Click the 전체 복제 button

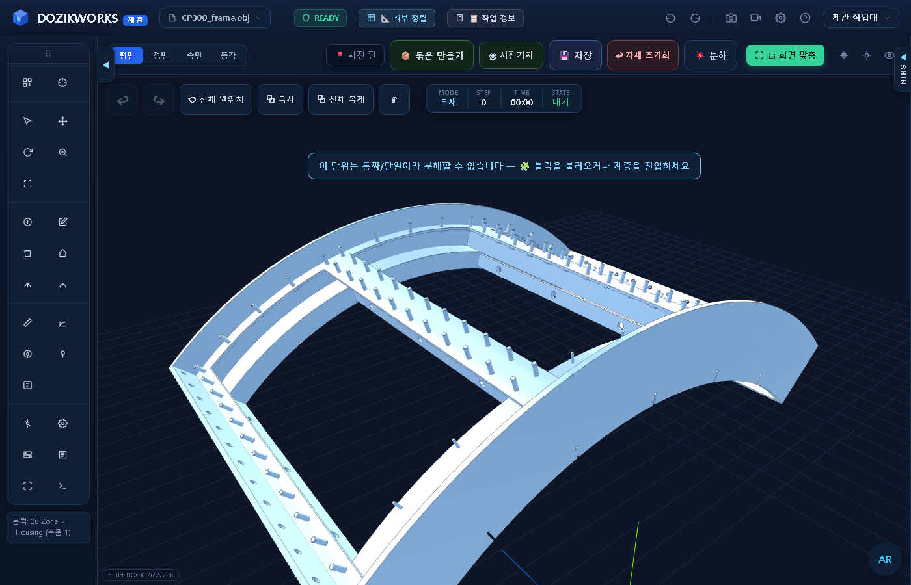point(341,99)
